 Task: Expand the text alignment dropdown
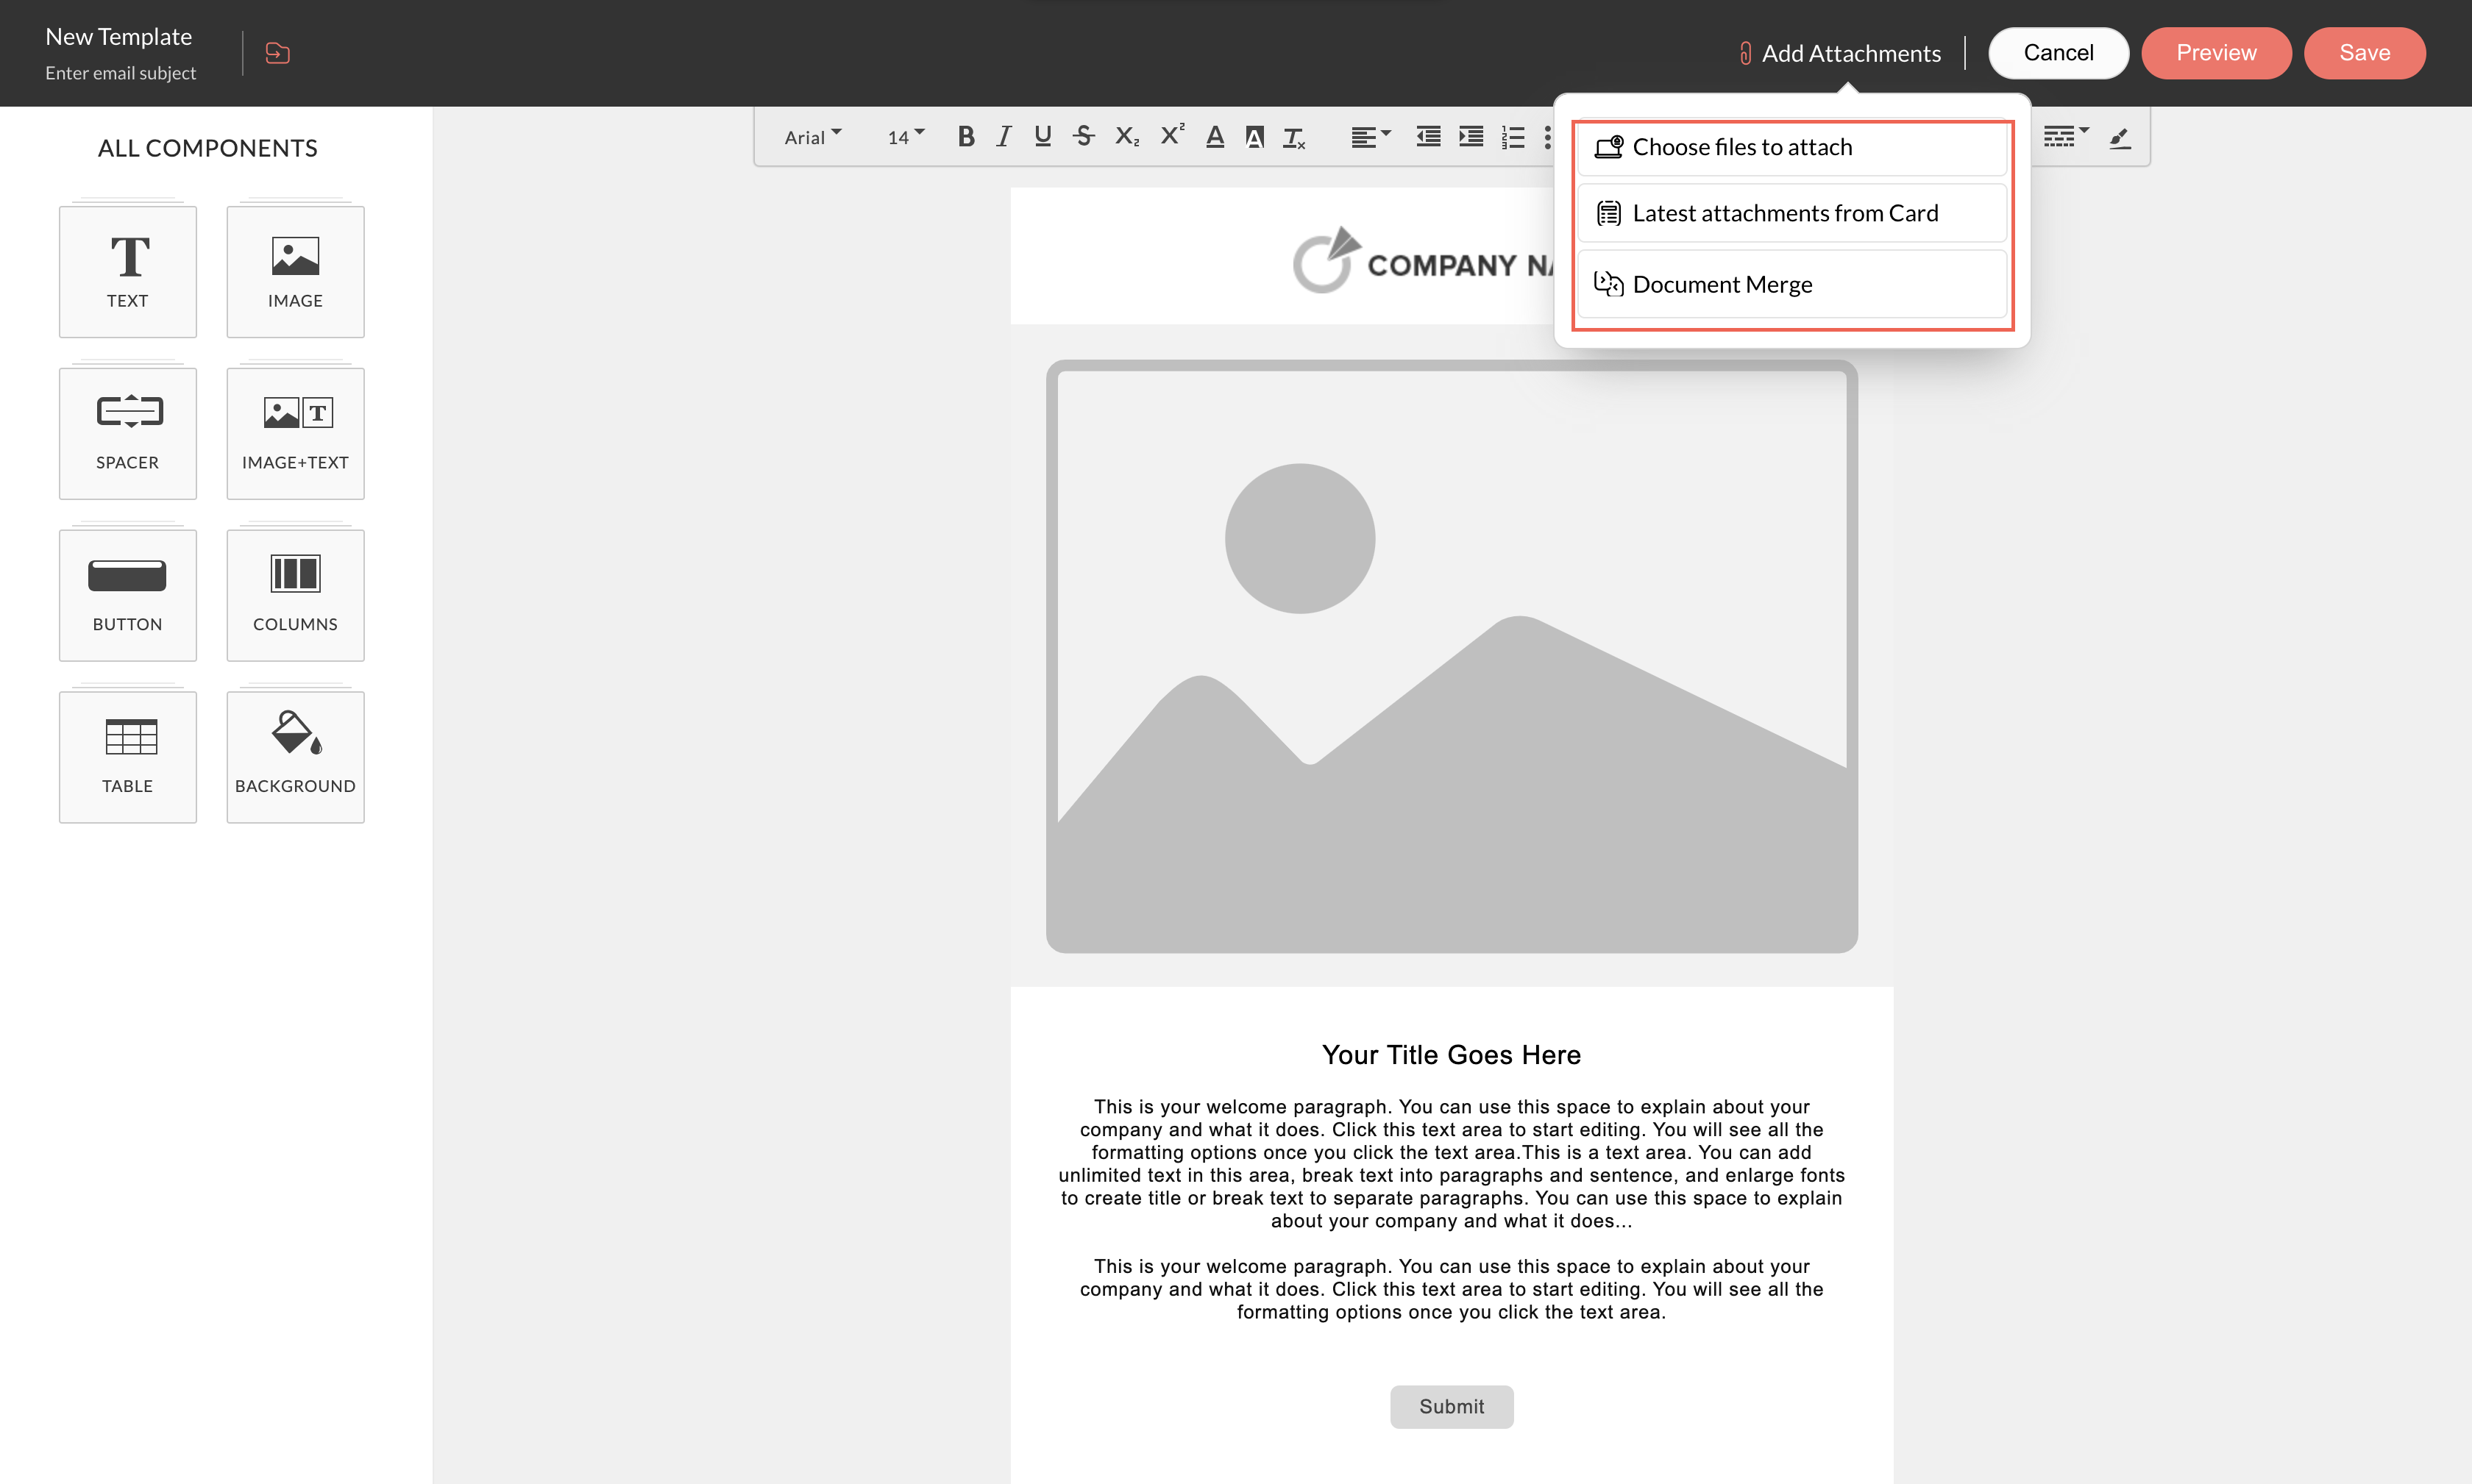pos(1371,137)
